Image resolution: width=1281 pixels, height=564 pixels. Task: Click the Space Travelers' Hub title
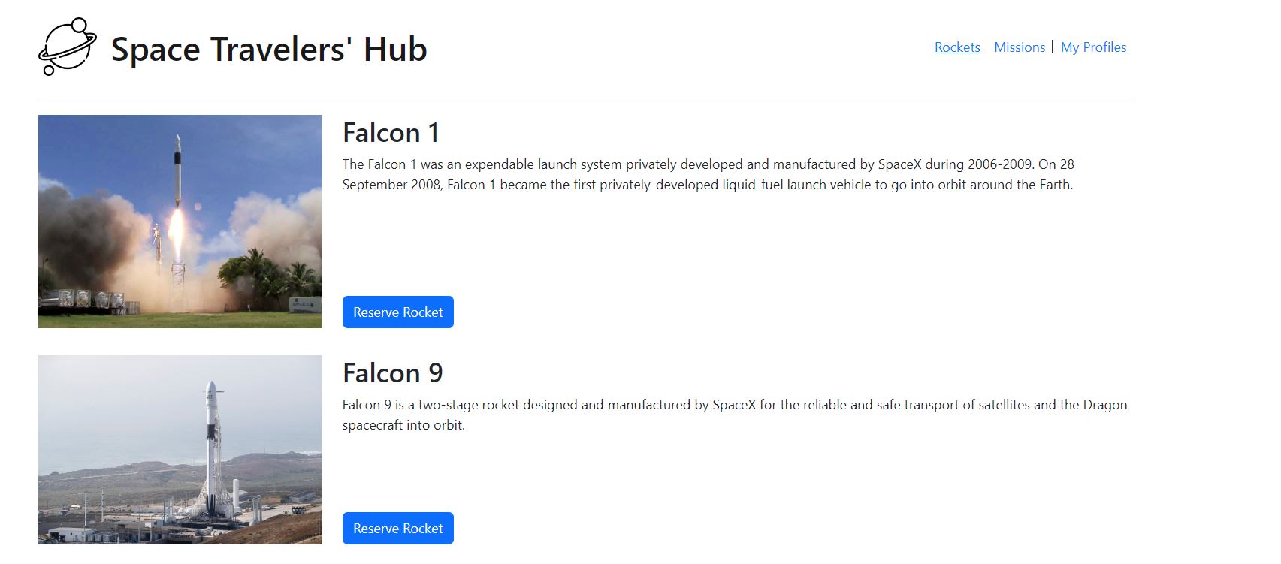point(269,49)
